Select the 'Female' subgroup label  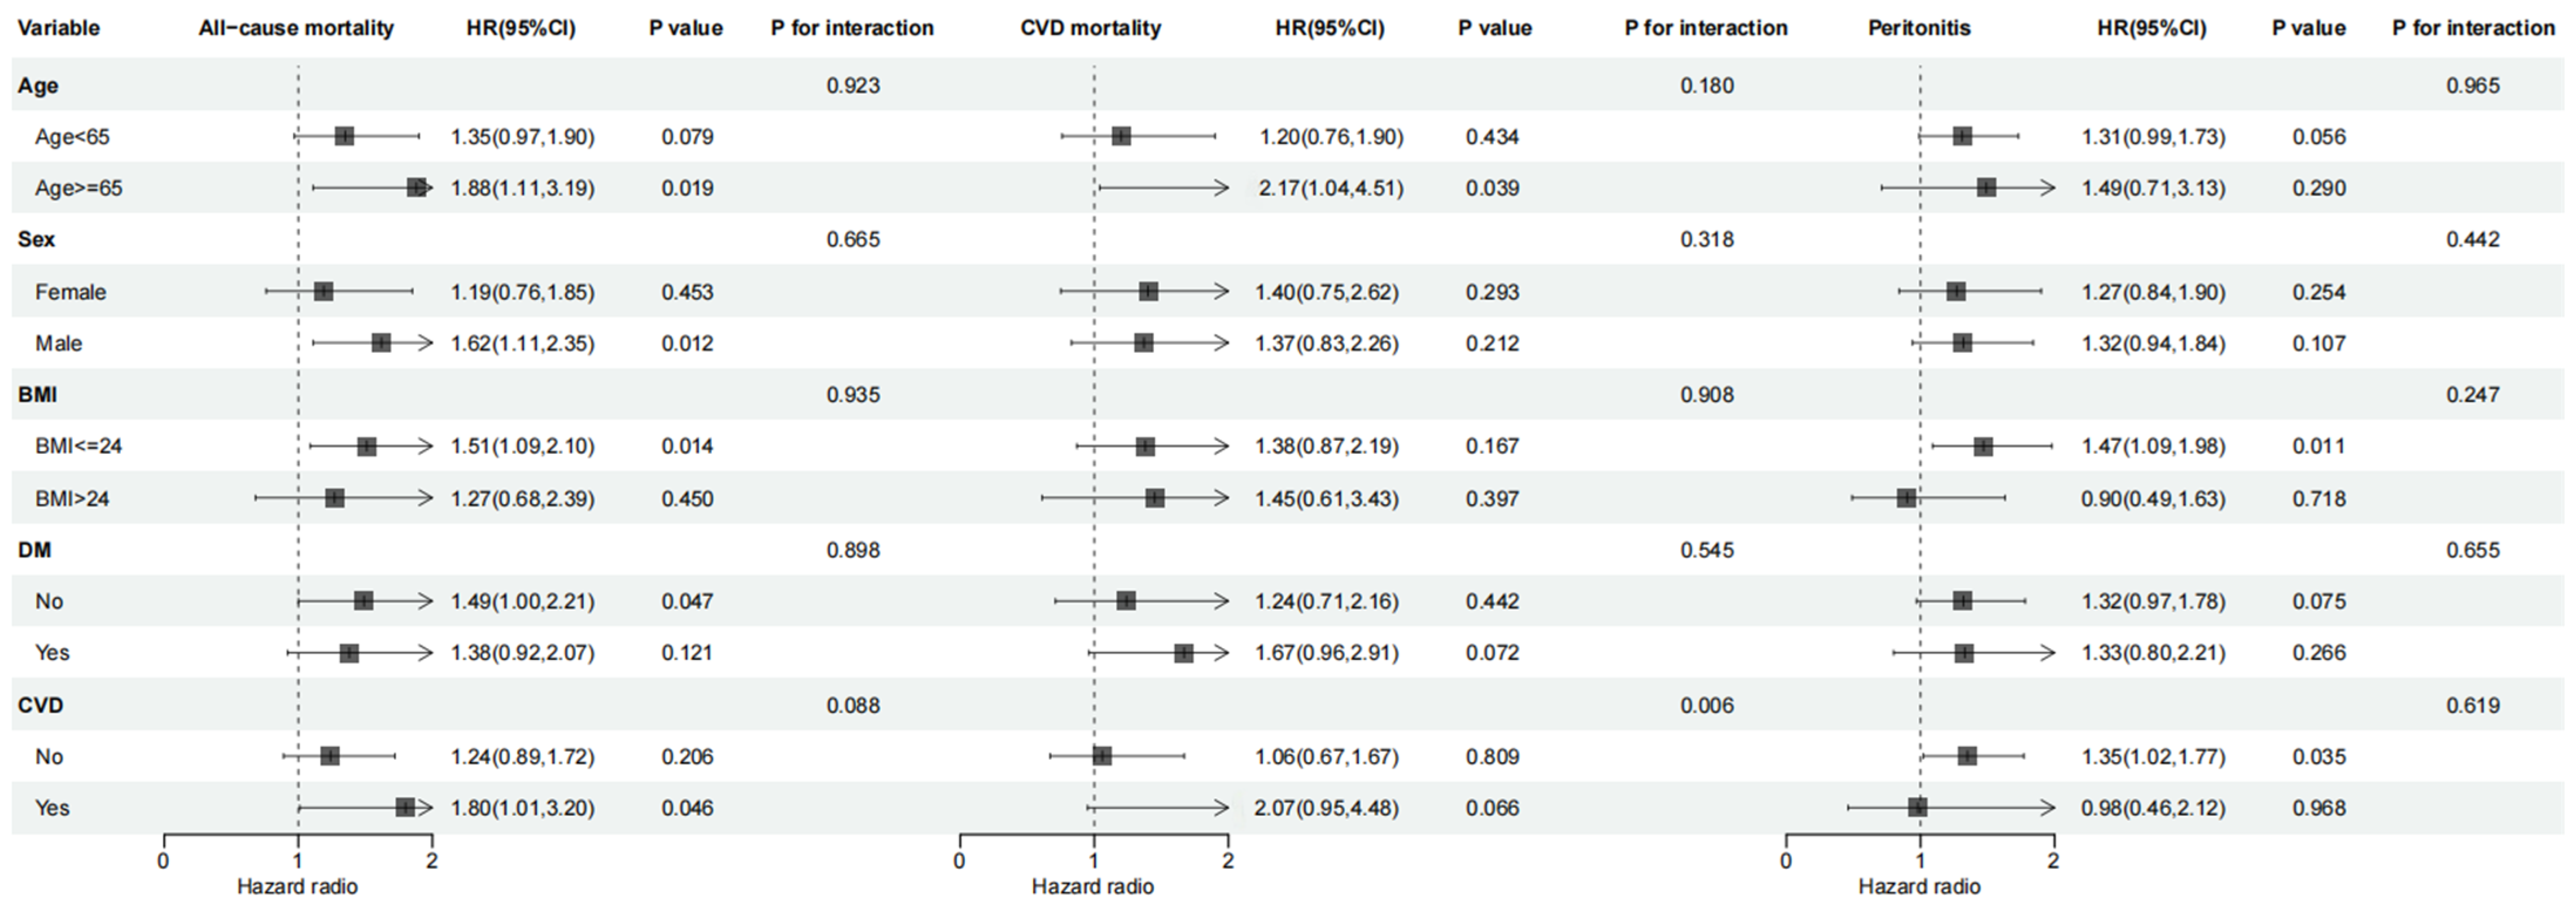click(70, 292)
